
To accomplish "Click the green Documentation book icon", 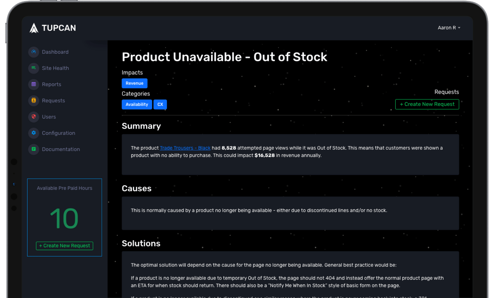I will [33, 149].
